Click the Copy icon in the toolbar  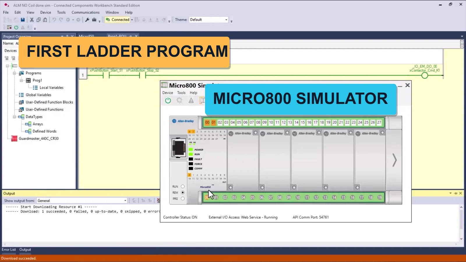(38, 20)
